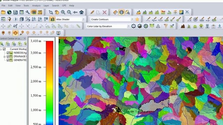Click the water drop classification icon
This screenshot has width=223, height=125.
[x=220, y=26]
